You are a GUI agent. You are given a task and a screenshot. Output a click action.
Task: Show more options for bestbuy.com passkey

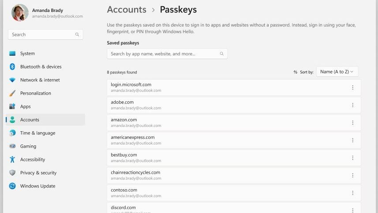[352, 158]
